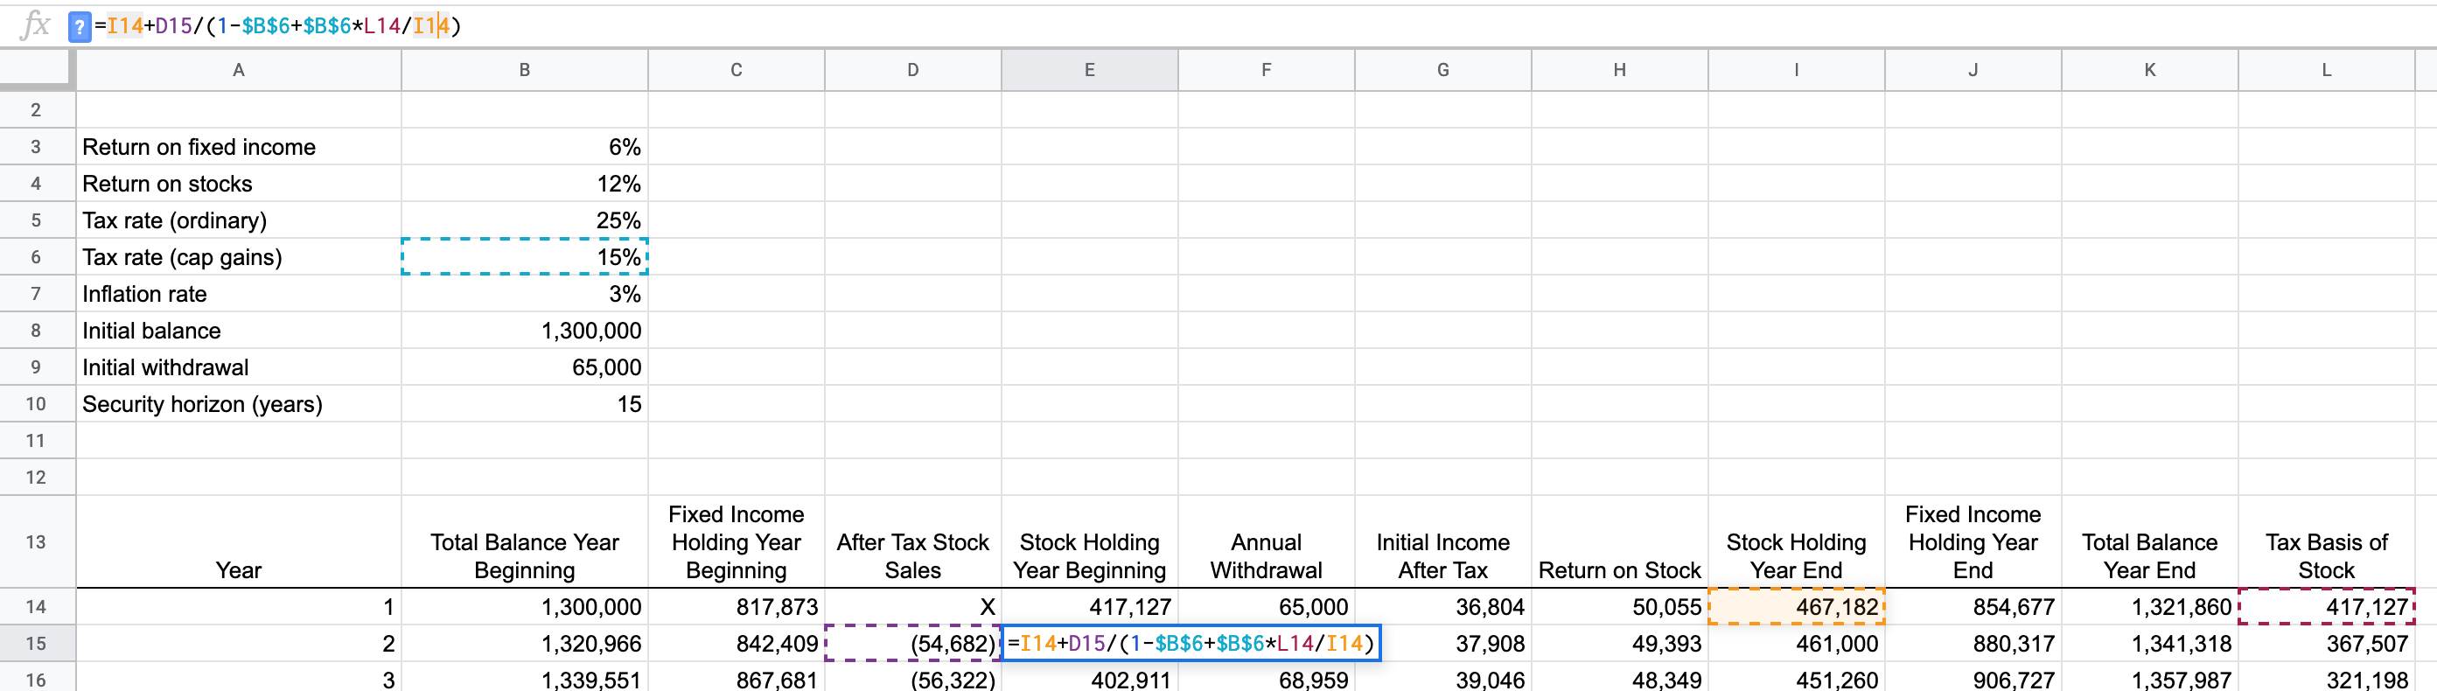Image resolution: width=2437 pixels, height=691 pixels.
Task: Click the 'Year' column heading cell
Action: [x=239, y=542]
